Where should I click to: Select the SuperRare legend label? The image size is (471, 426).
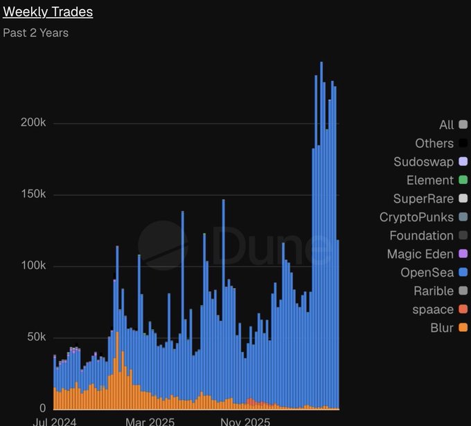tap(423, 199)
